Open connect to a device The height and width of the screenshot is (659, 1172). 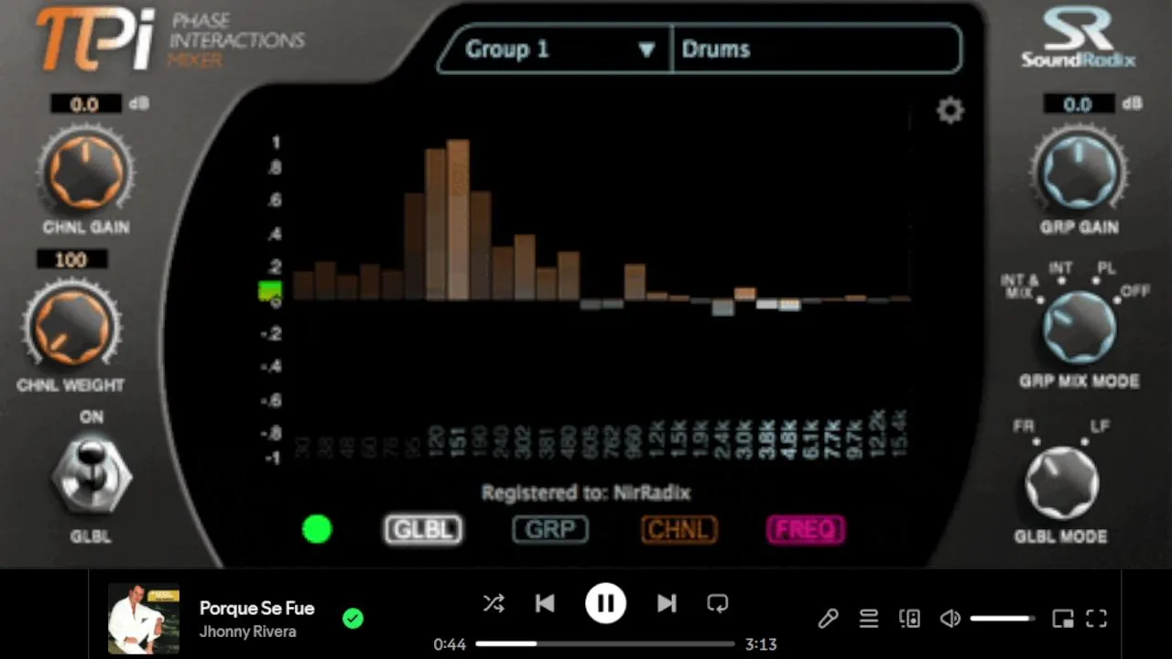tap(910, 619)
